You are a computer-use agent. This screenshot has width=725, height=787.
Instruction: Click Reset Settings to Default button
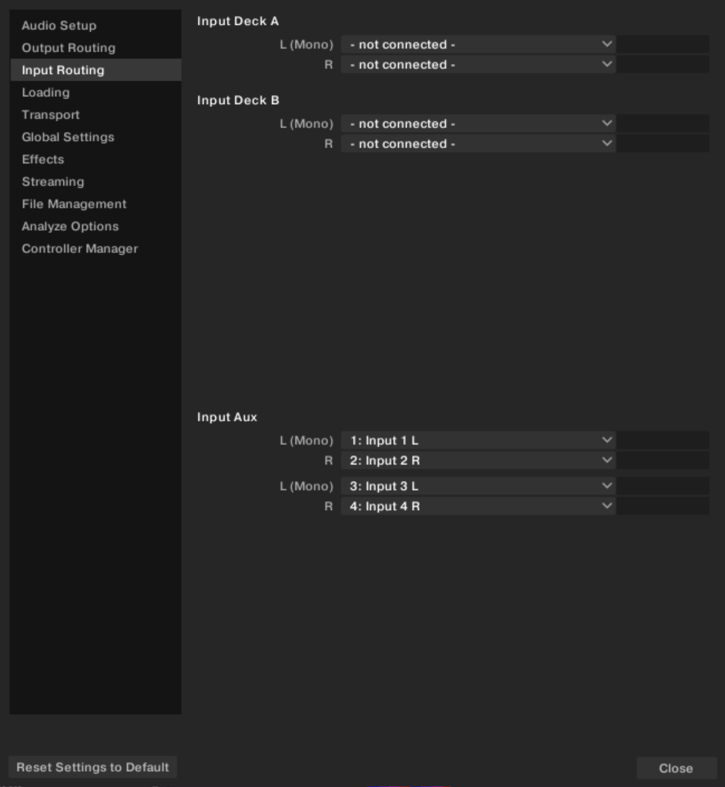[93, 767]
